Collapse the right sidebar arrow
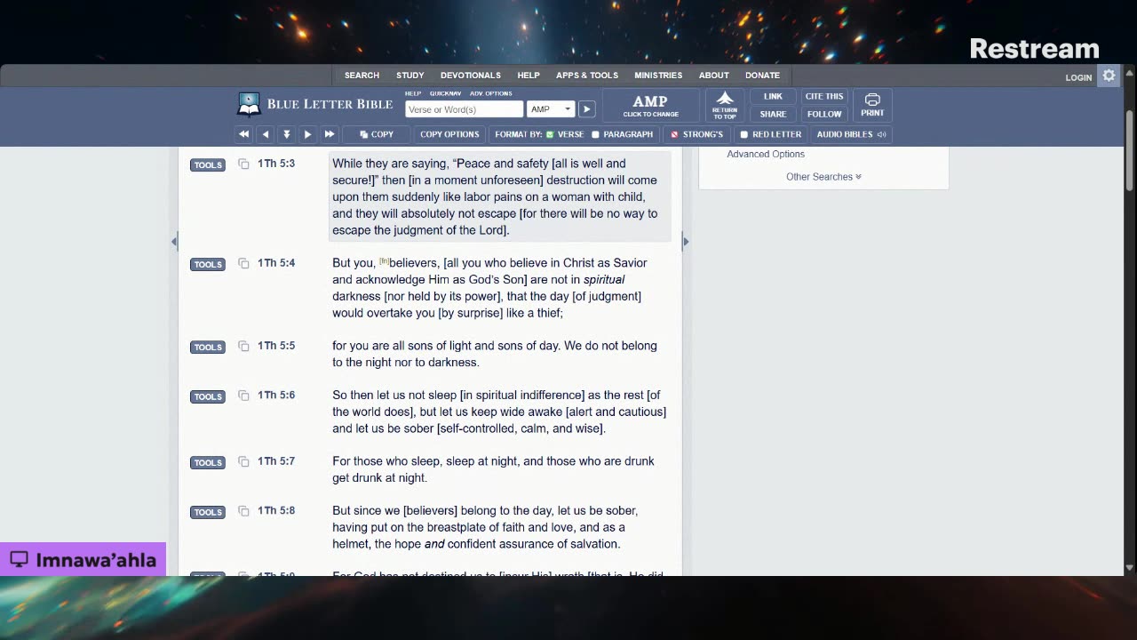Viewport: 1137px width, 640px height. click(x=685, y=241)
